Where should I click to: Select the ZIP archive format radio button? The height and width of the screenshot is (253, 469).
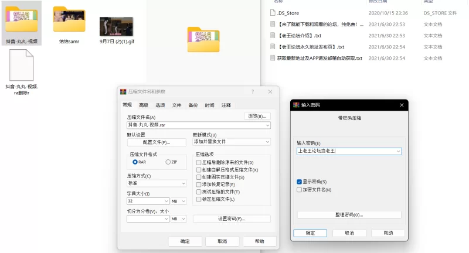click(x=168, y=162)
